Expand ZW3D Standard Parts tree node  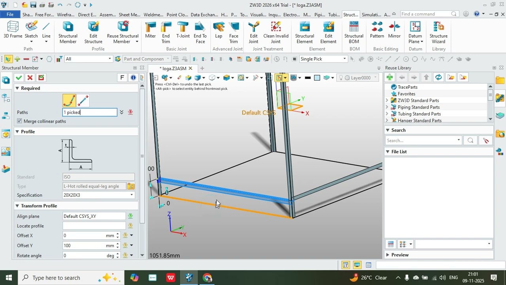[387, 101]
